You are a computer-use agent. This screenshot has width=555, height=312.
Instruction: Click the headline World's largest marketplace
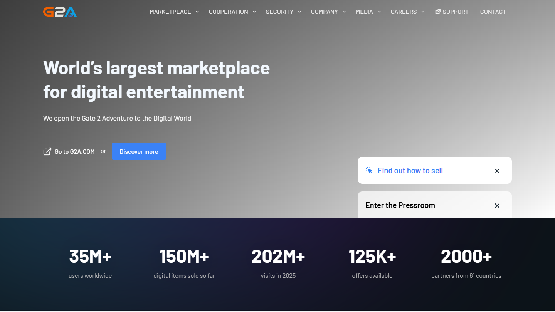coord(156,80)
